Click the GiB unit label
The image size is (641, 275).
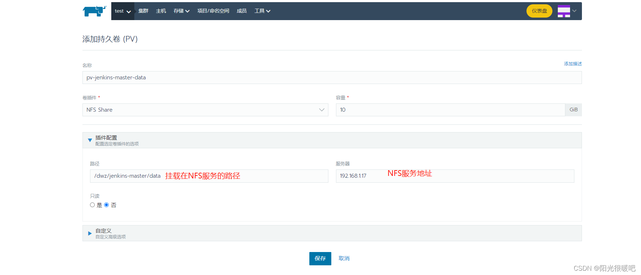[573, 110]
